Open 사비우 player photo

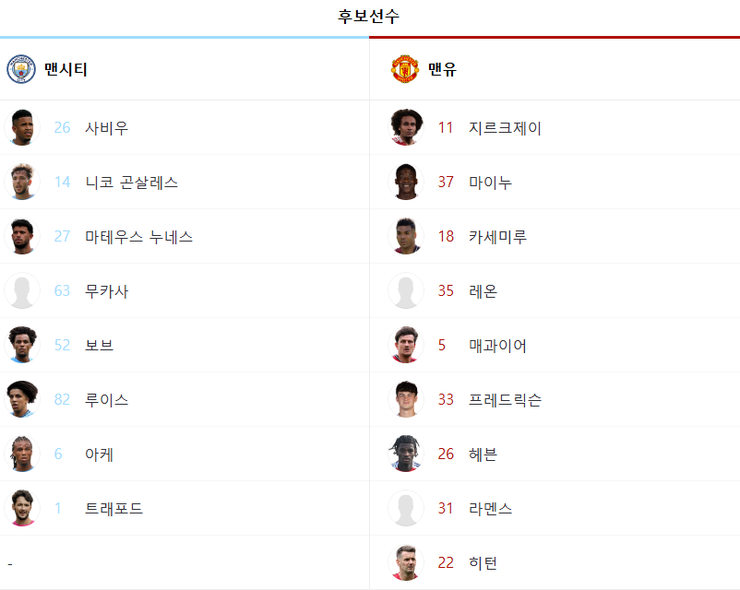(x=22, y=127)
